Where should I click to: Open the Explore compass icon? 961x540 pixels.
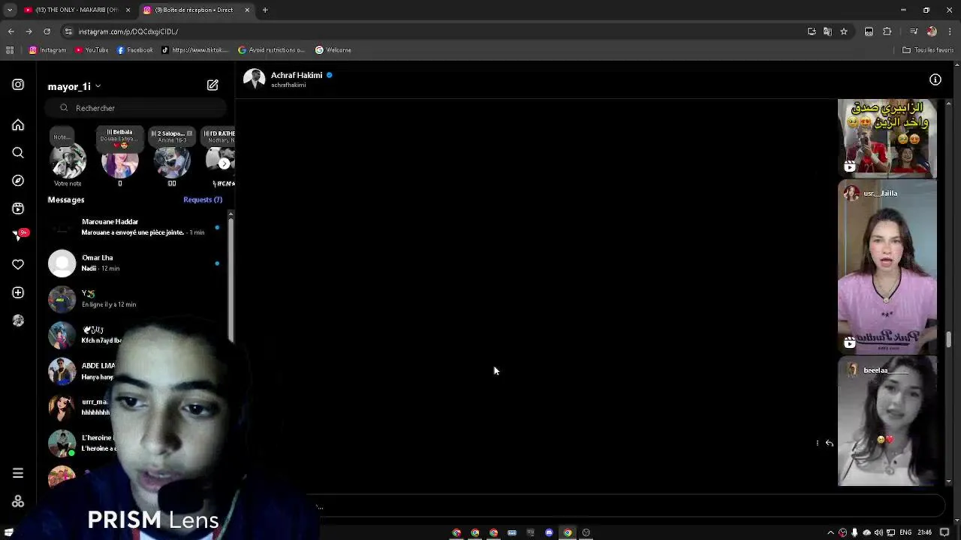pos(18,181)
